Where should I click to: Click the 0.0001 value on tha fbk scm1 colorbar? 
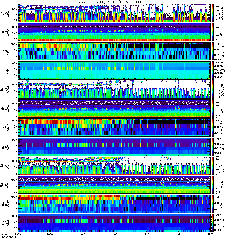coord(218,77)
